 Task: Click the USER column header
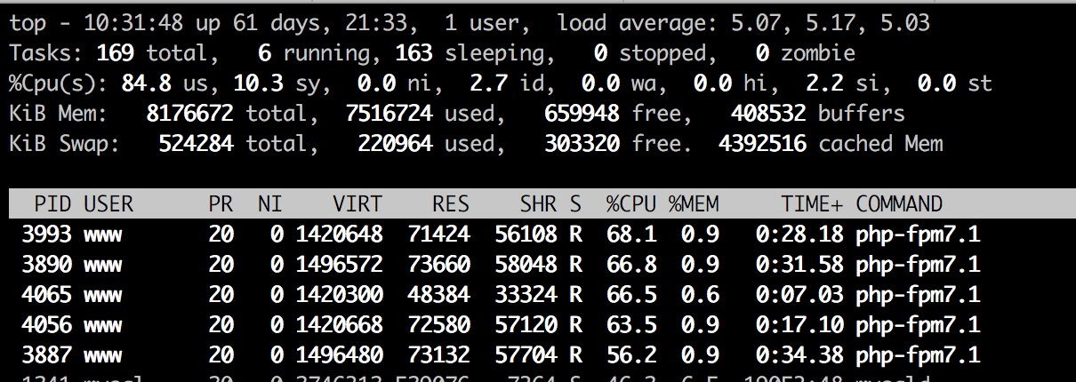108,204
